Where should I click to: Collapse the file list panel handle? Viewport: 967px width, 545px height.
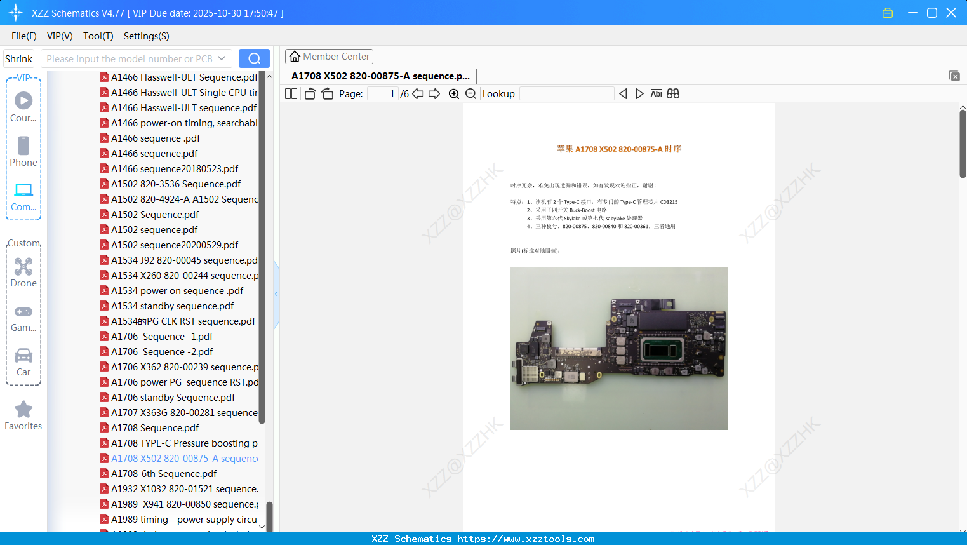276,294
